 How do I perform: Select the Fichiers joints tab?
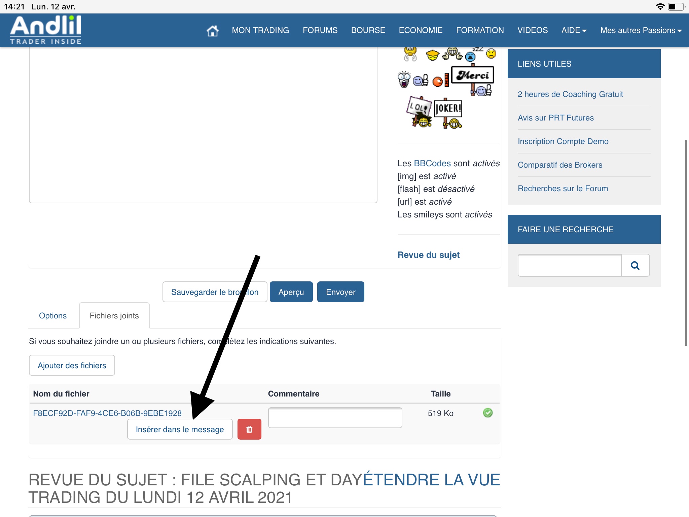pos(114,316)
